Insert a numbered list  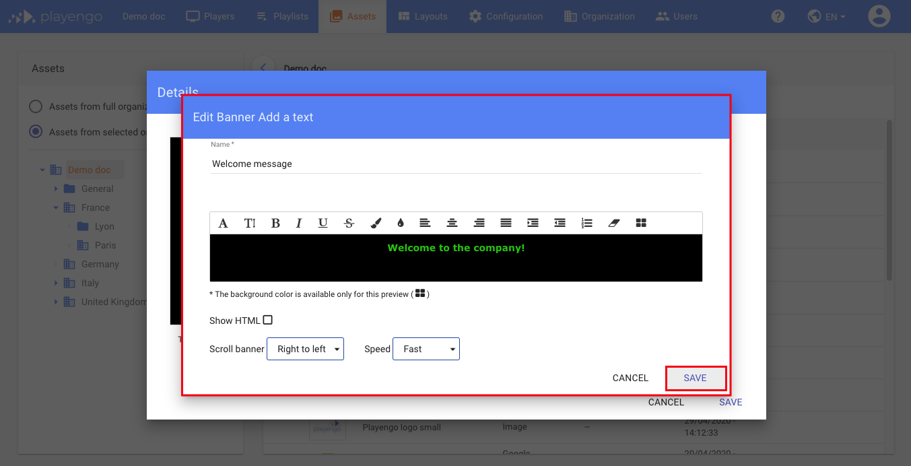coord(586,223)
